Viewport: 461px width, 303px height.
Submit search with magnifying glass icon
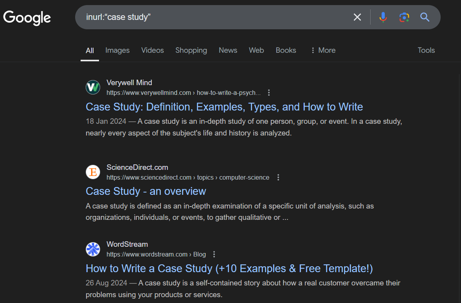(x=425, y=17)
